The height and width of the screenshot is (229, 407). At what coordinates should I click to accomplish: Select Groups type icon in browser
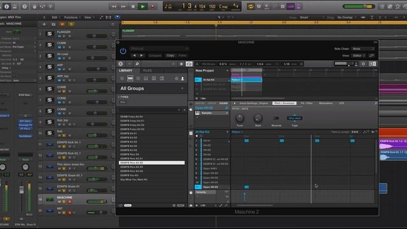pyautogui.click(x=130, y=78)
